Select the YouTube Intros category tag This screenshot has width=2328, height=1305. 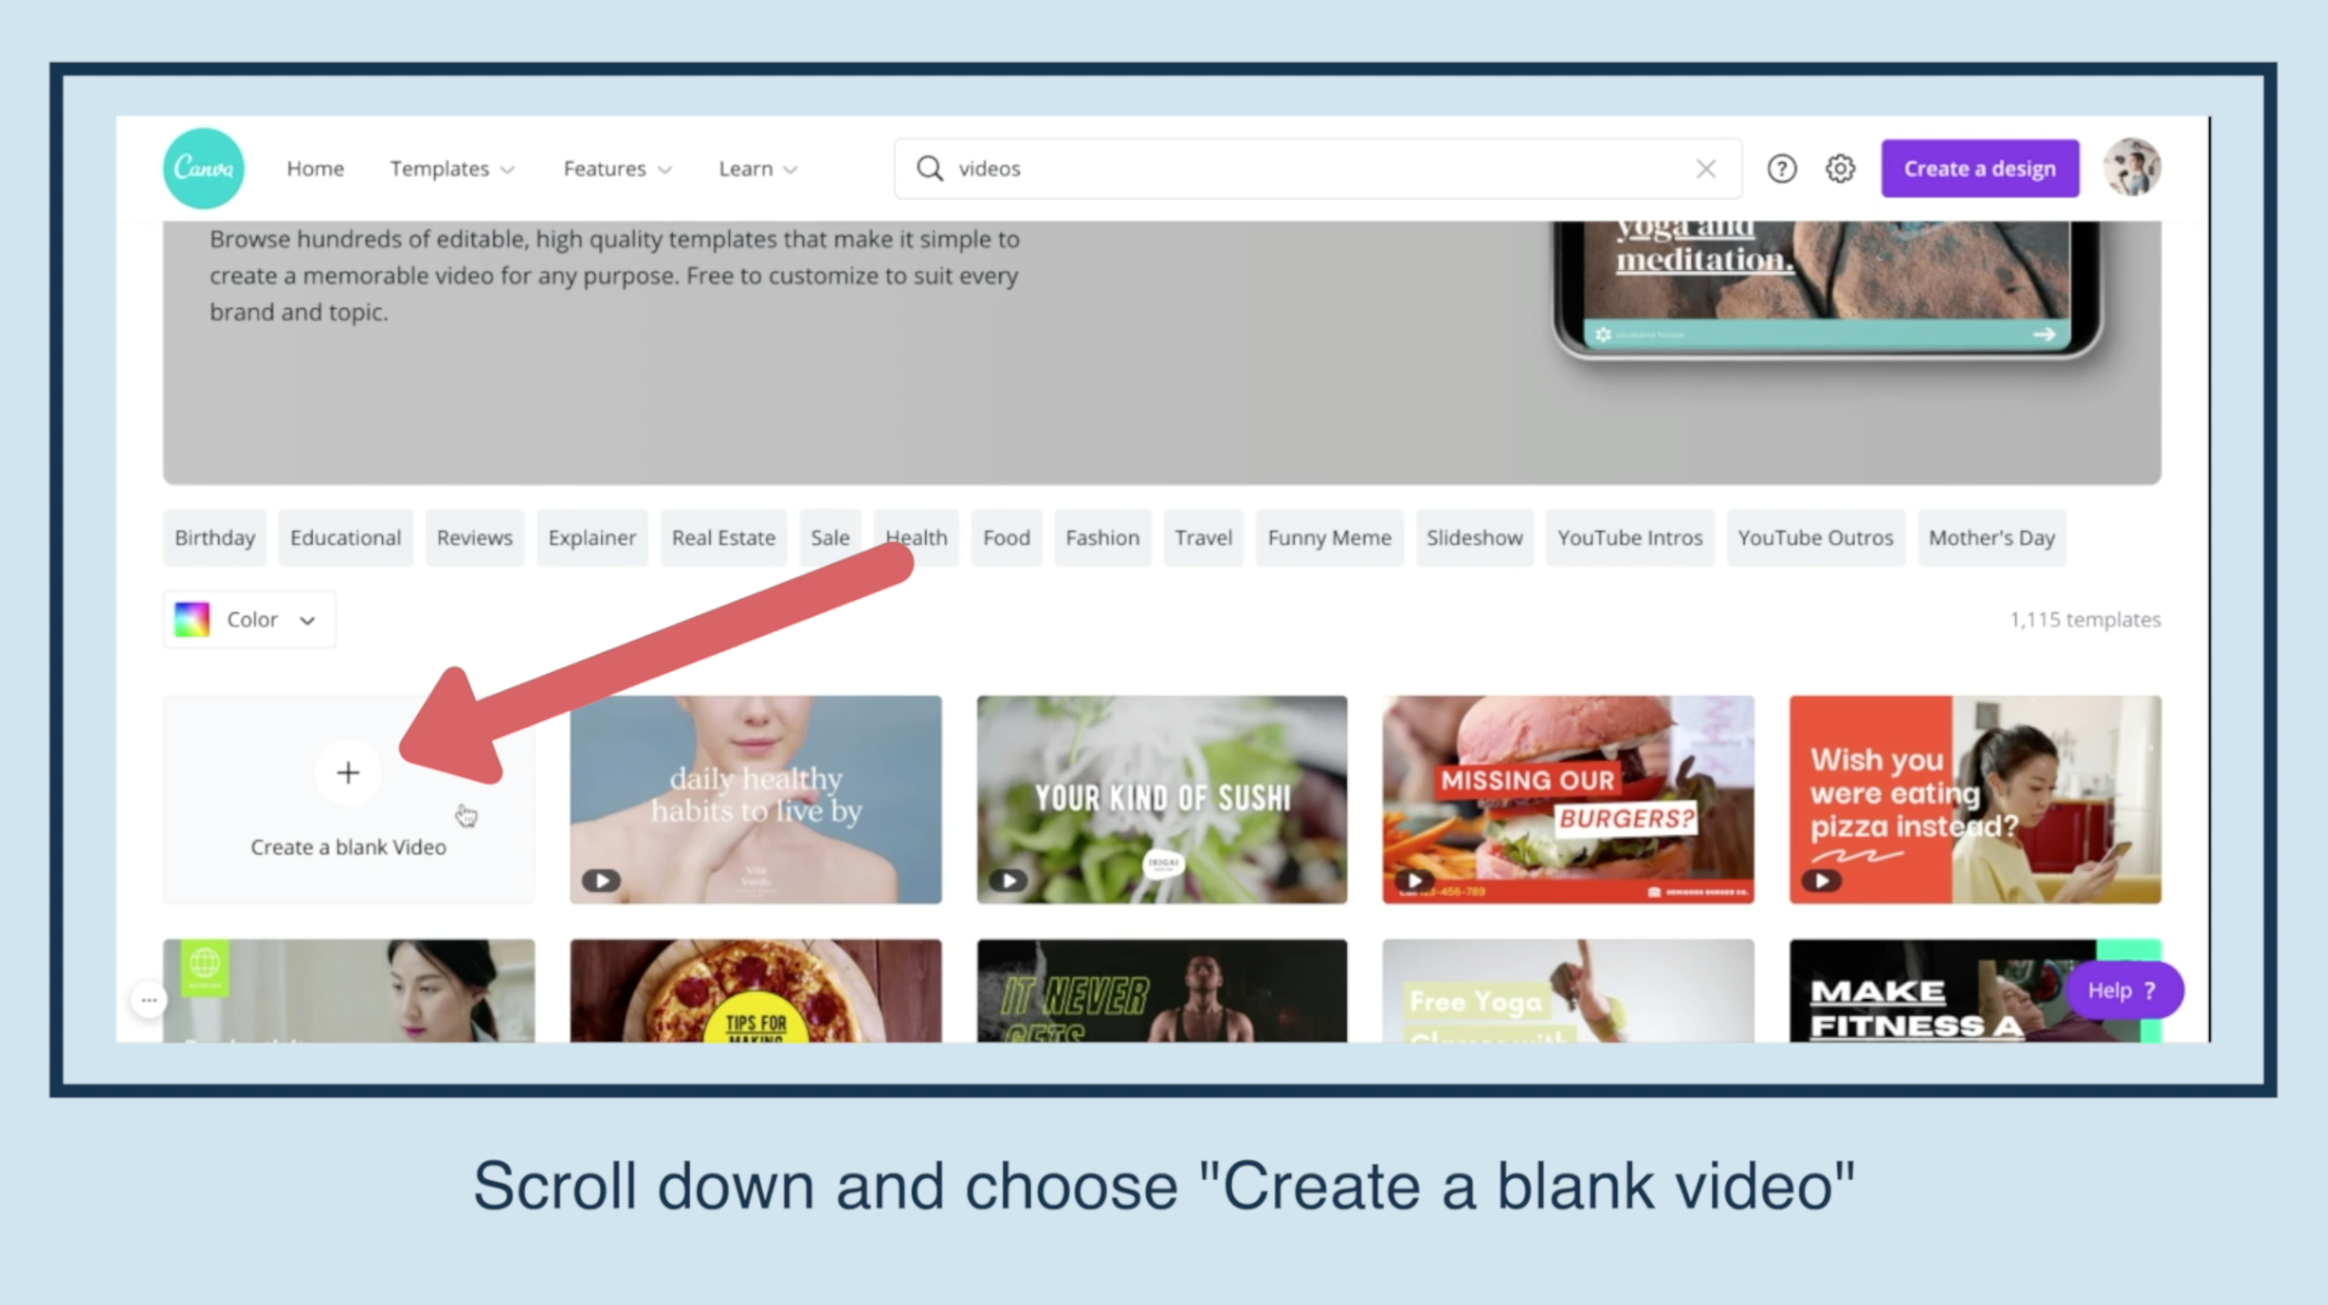[1630, 538]
